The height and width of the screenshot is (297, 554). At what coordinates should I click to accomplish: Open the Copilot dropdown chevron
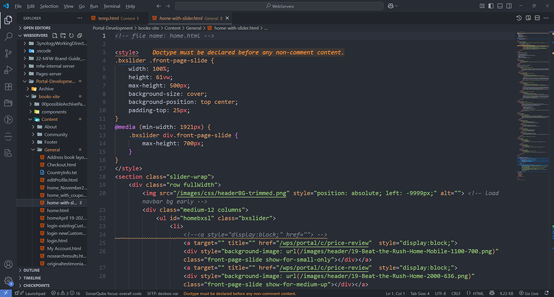[397, 6]
